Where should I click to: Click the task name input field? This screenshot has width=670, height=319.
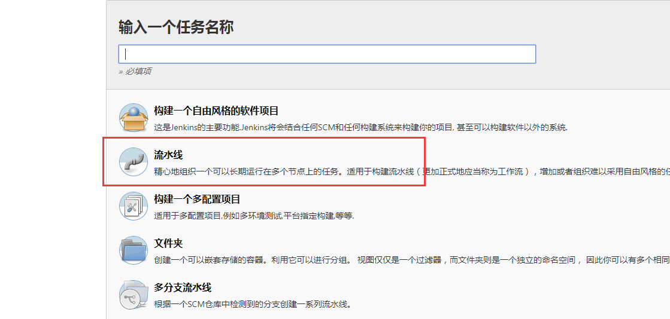(x=327, y=54)
